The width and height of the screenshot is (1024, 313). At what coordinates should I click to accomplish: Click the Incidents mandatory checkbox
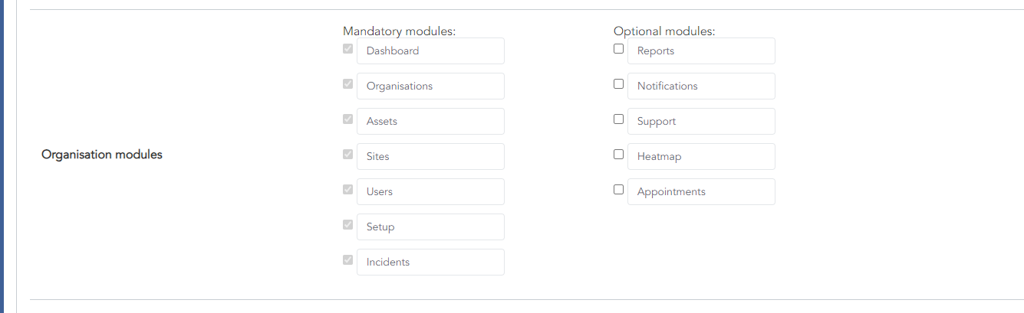[348, 260]
